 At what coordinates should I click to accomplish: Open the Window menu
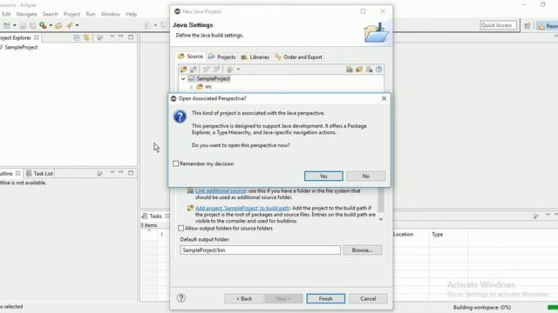(111, 14)
